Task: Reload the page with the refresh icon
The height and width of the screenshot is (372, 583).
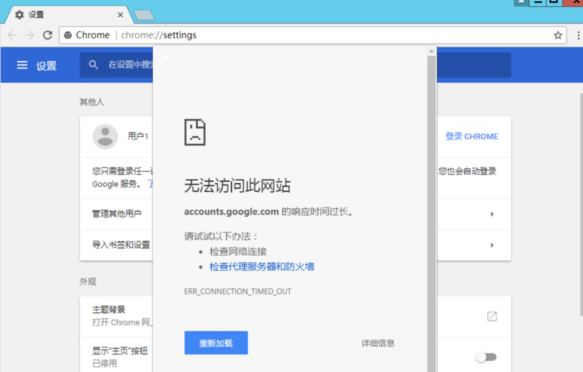Action: coord(48,35)
